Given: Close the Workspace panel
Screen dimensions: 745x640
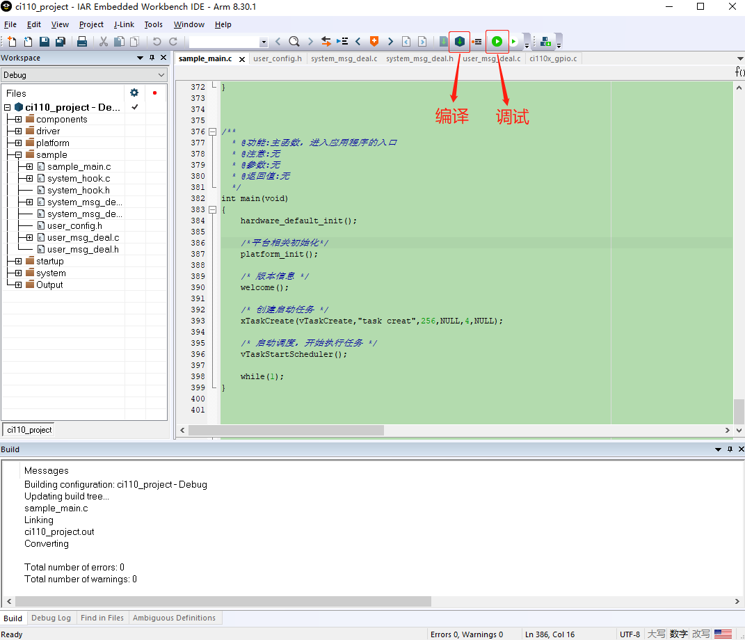Looking at the screenshot, I should click(x=163, y=58).
